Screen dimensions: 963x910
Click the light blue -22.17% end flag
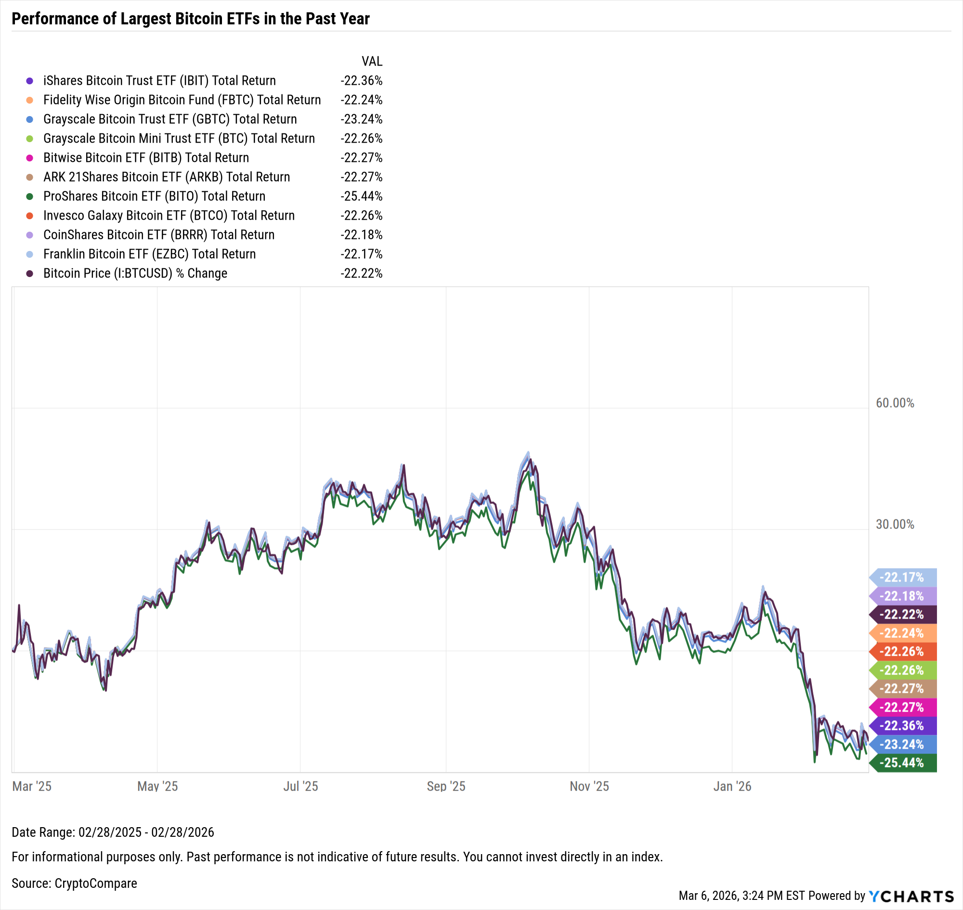[x=903, y=578]
